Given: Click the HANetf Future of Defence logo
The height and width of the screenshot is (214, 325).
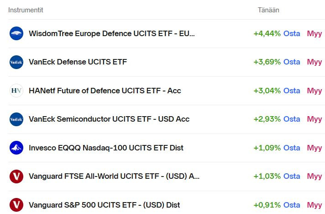Looking at the screenshot, I should point(16,91).
